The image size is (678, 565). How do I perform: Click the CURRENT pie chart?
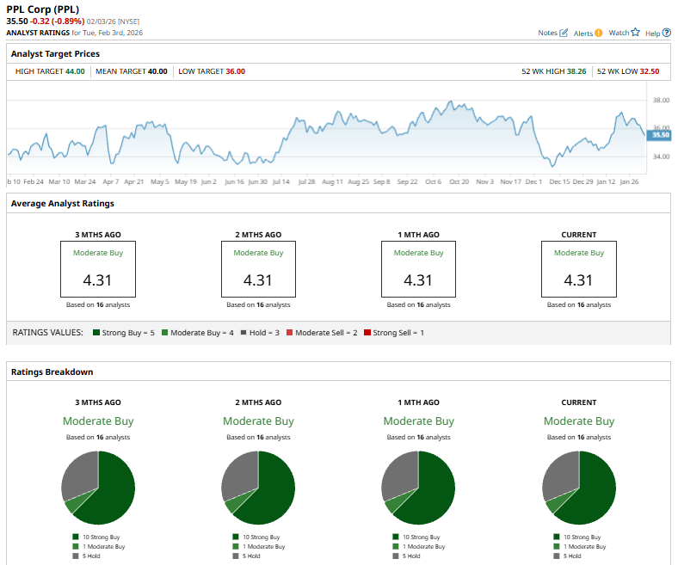click(578, 488)
